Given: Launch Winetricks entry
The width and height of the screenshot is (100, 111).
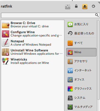Looking at the screenshot, I should click(x=33, y=61).
